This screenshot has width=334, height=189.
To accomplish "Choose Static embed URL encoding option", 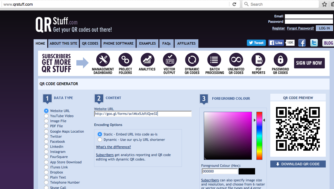I will (x=100, y=134).
